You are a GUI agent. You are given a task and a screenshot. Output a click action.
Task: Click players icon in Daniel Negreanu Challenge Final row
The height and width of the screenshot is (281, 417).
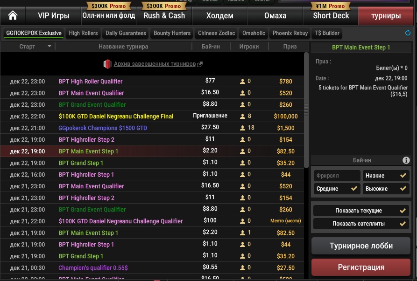(242, 117)
